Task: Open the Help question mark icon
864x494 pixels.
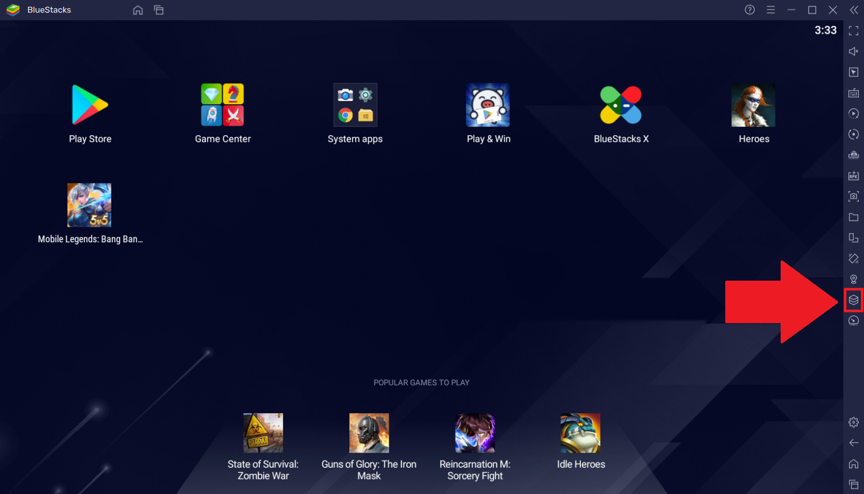Action: [750, 10]
